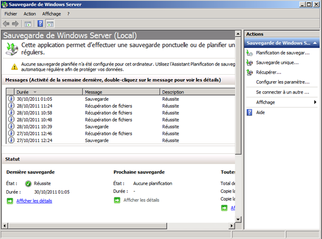Click the Prochaine sauvegarde heading
The height and width of the screenshot is (239, 322).
tap(139, 172)
